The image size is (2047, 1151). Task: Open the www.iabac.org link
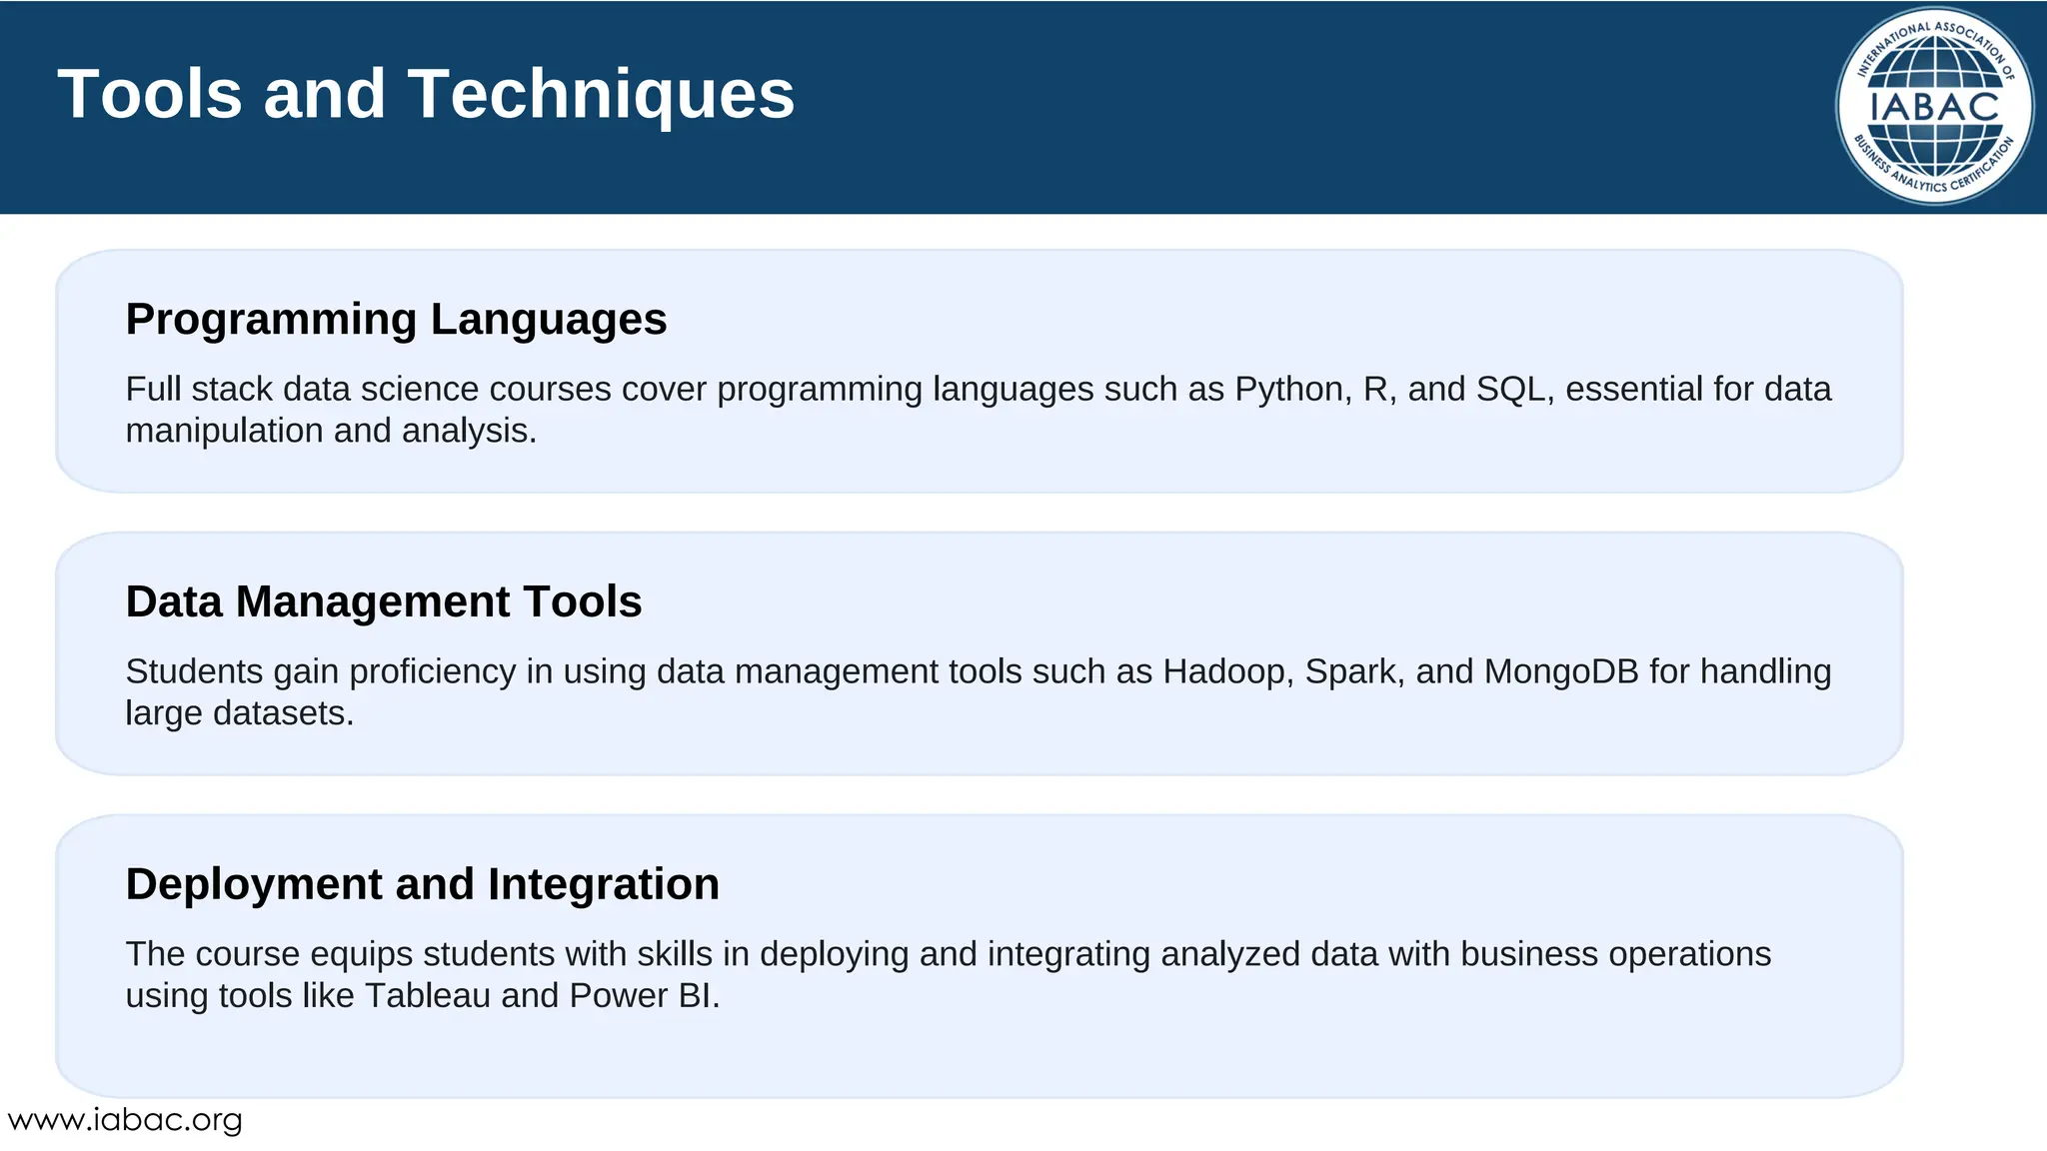(x=125, y=1120)
